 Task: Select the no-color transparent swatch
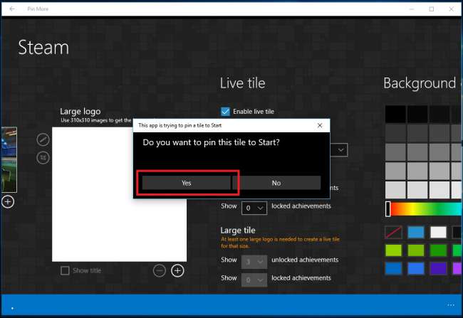click(x=393, y=233)
